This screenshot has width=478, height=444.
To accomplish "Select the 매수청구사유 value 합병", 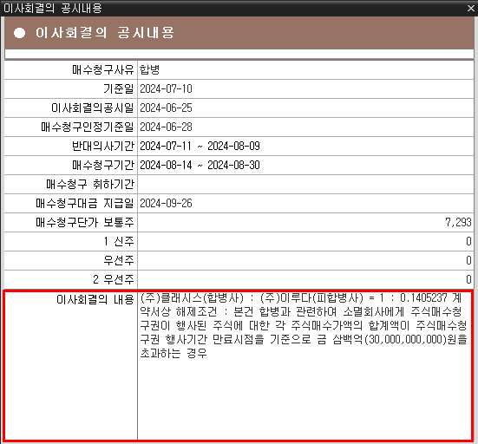I will (x=150, y=69).
